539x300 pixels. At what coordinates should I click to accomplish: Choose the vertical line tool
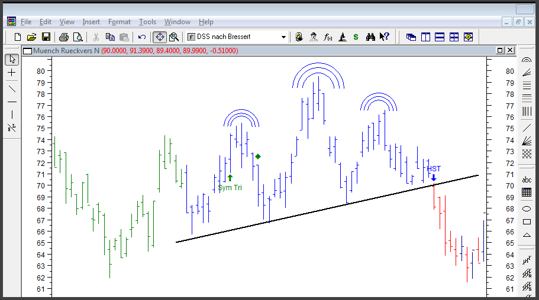(12, 115)
